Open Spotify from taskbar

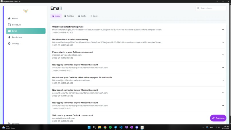(x=110, y=127)
